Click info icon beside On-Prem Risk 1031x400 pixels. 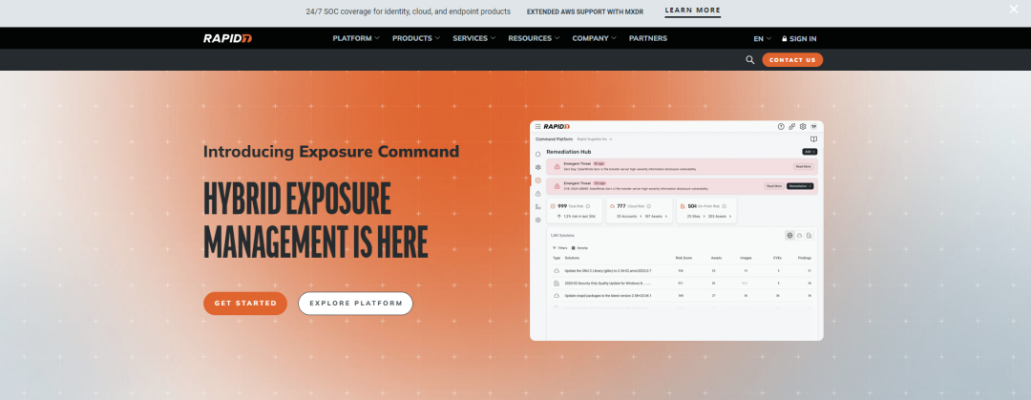point(724,206)
